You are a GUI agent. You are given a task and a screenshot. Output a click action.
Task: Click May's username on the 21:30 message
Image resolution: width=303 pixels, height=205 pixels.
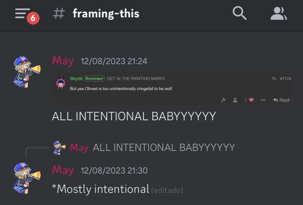[x=63, y=170]
